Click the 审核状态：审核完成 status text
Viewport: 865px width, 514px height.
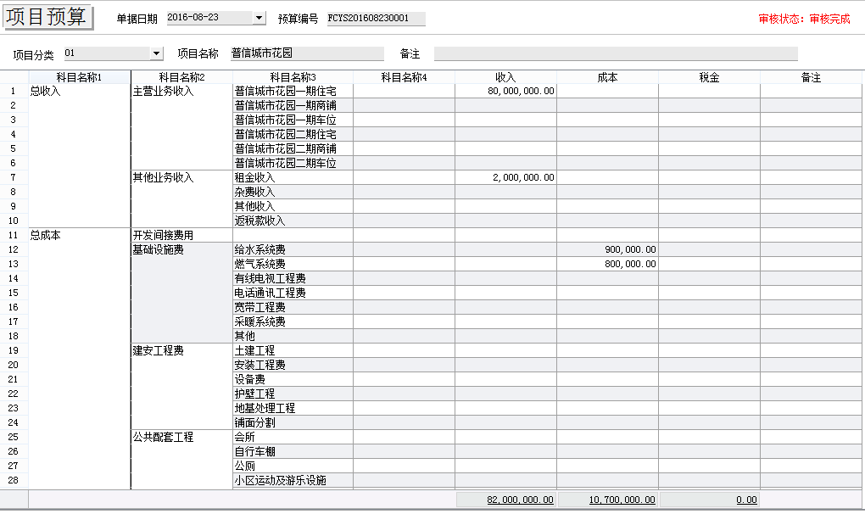[804, 19]
